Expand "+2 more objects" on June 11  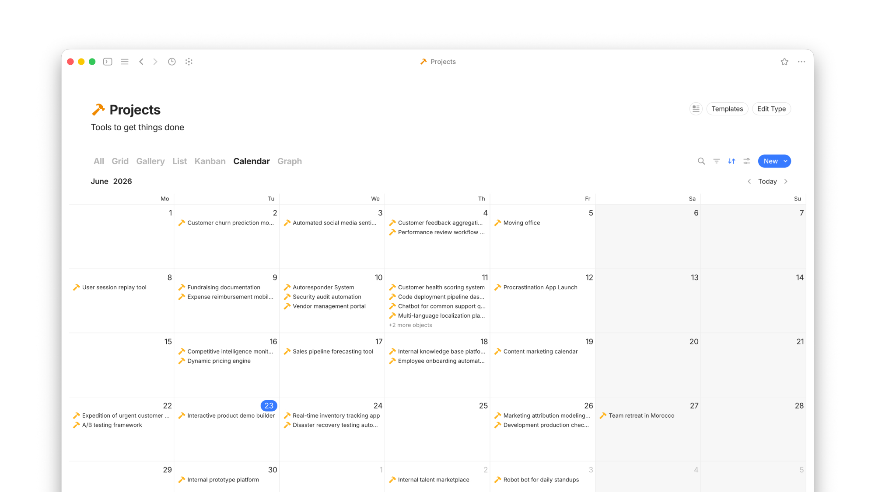pyautogui.click(x=410, y=325)
